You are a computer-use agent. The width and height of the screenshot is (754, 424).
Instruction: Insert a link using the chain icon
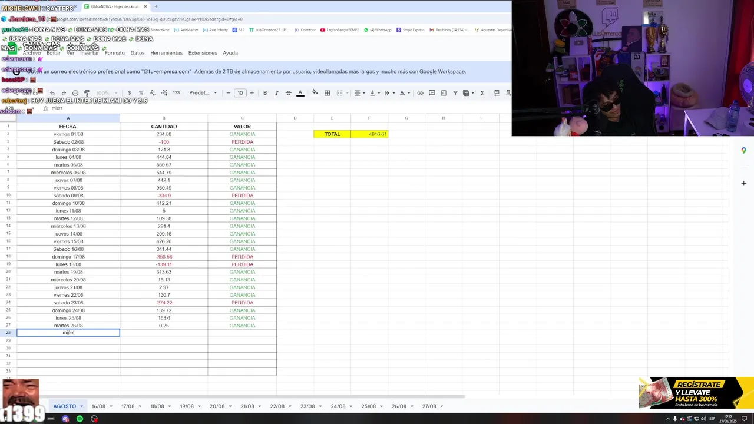[420, 93]
